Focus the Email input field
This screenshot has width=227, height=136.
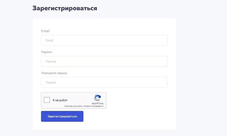coord(104,40)
